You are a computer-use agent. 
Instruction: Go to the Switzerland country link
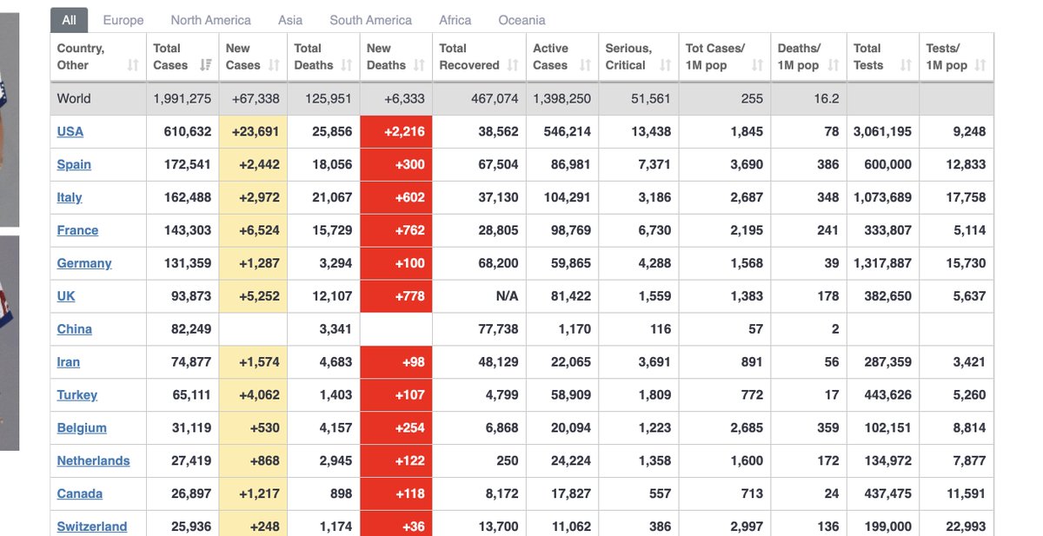92,527
